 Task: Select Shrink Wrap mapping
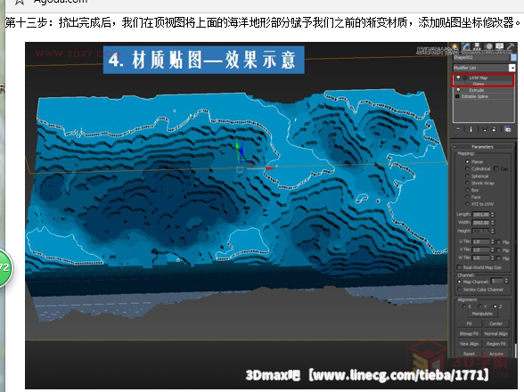click(467, 184)
